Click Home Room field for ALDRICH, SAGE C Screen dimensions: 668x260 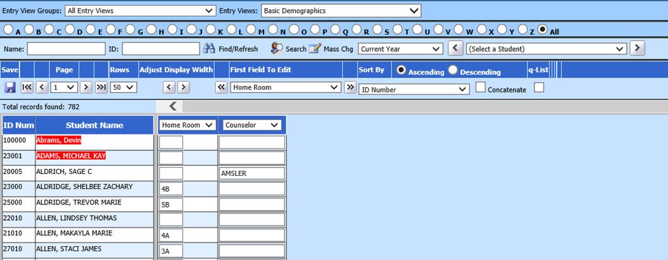171,173
